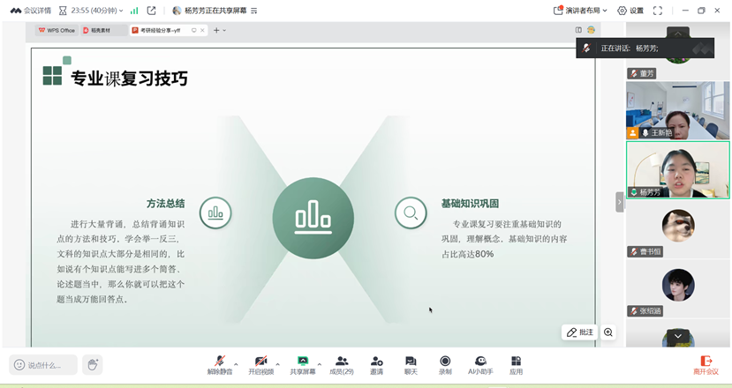
Task: Click the network signal strength icon
Action: tap(134, 11)
